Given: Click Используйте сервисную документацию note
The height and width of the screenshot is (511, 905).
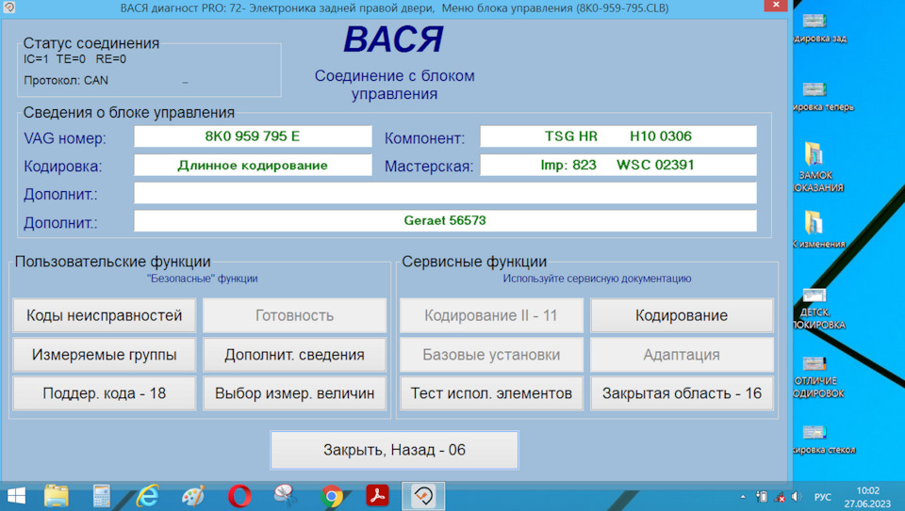Looking at the screenshot, I should pos(597,279).
